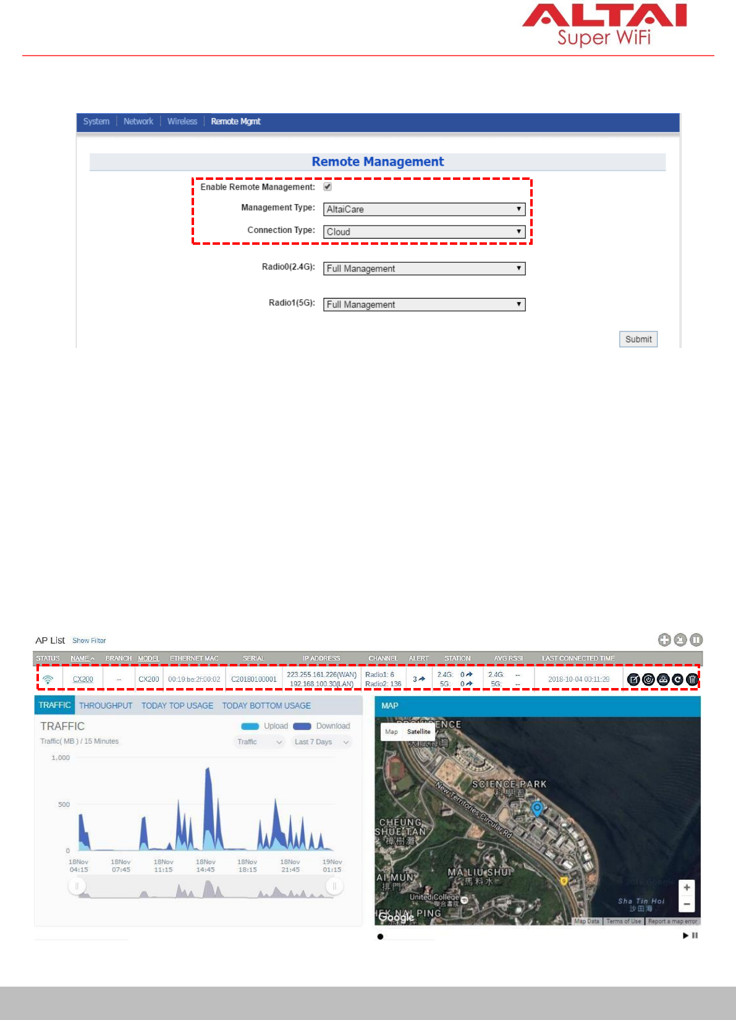Click the export icon above AP List
736x1020 pixels.
click(x=680, y=640)
